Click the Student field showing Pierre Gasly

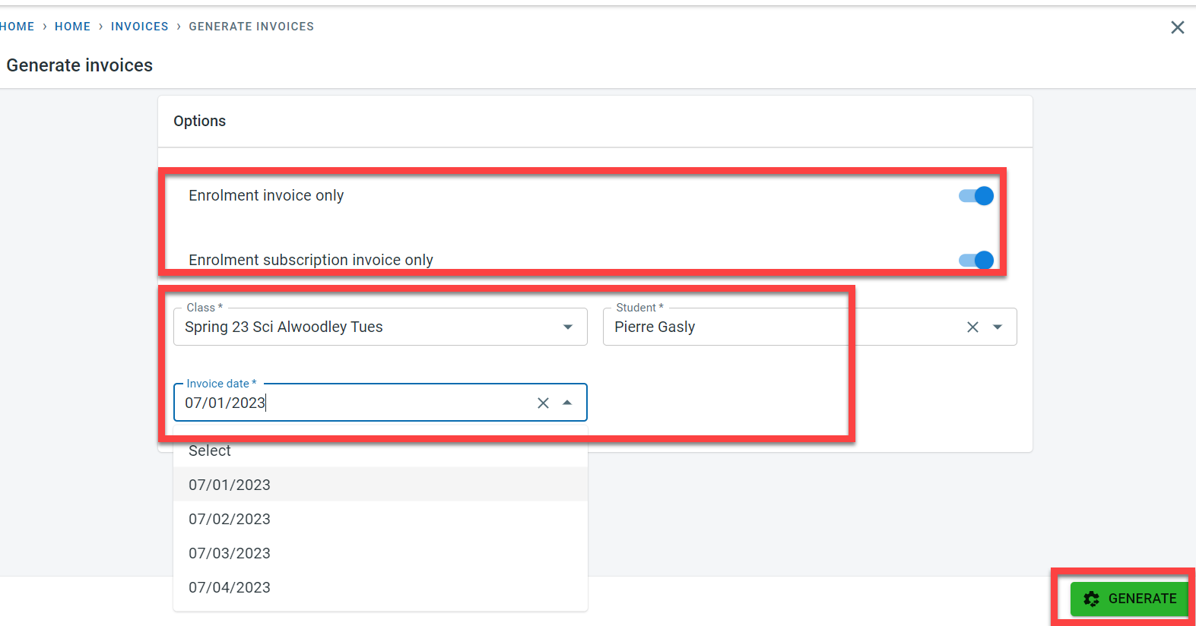(x=776, y=327)
